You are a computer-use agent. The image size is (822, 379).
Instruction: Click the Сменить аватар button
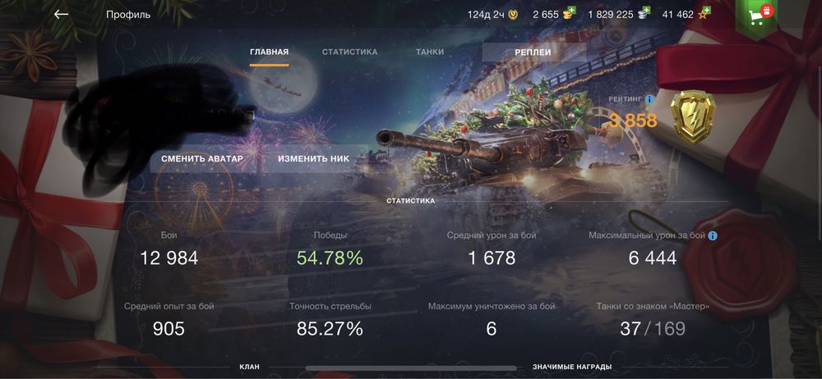point(202,158)
